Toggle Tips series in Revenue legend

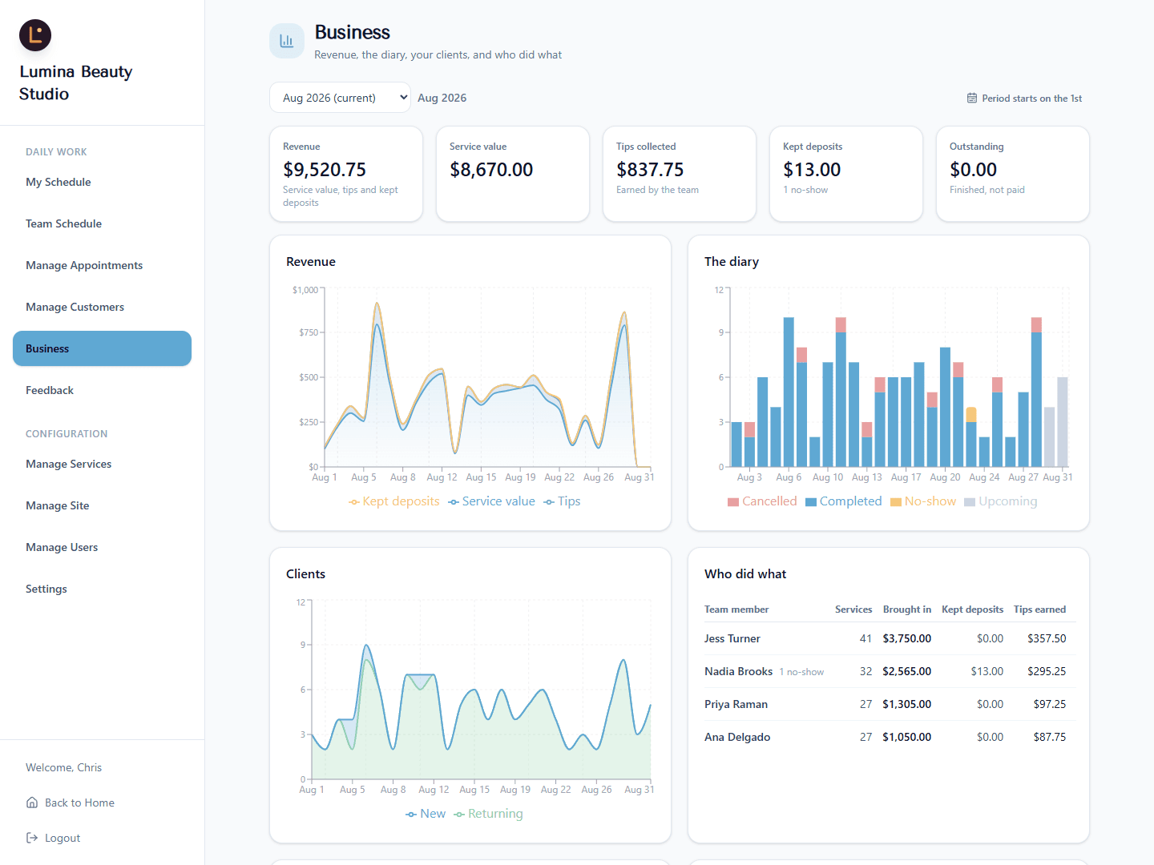coord(562,501)
